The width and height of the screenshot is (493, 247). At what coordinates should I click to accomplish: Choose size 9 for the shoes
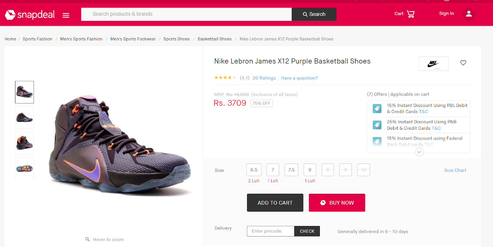pos(310,170)
